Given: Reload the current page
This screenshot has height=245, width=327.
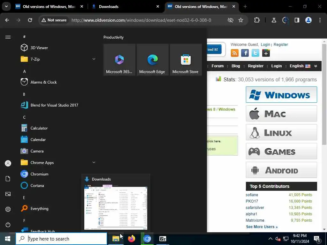Looking at the screenshot, I should coord(30,20).
